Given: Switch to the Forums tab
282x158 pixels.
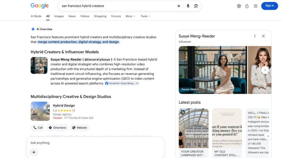Looking at the screenshot, I should (x=116, y=16).
